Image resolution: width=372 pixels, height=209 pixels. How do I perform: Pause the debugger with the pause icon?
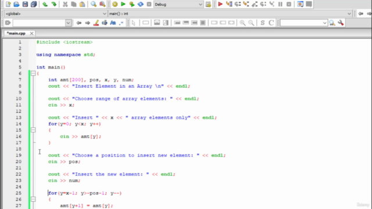click(x=280, y=4)
